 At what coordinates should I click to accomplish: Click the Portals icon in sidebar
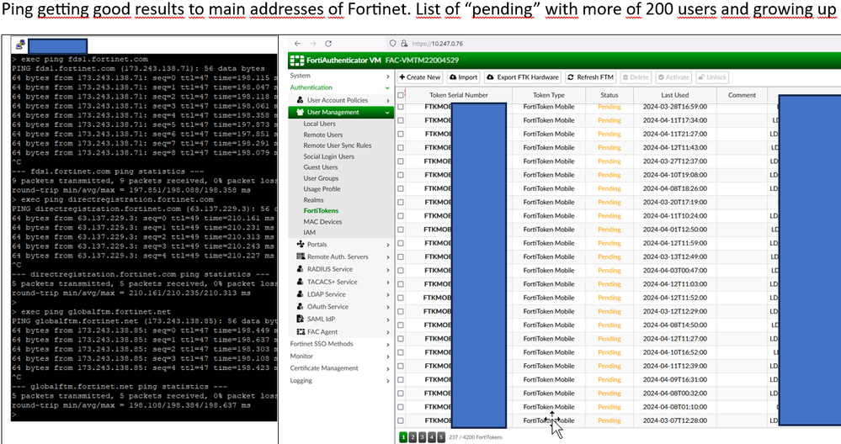point(301,244)
